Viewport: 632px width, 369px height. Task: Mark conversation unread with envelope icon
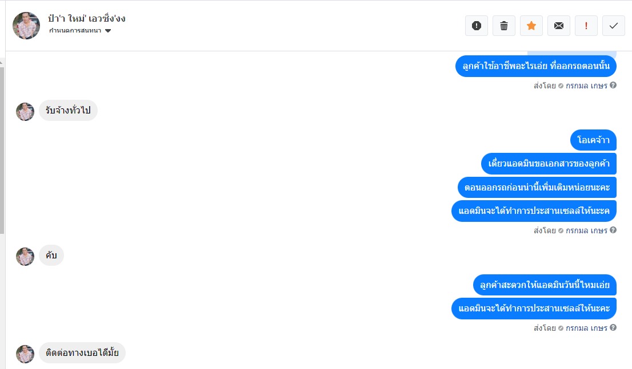point(559,26)
